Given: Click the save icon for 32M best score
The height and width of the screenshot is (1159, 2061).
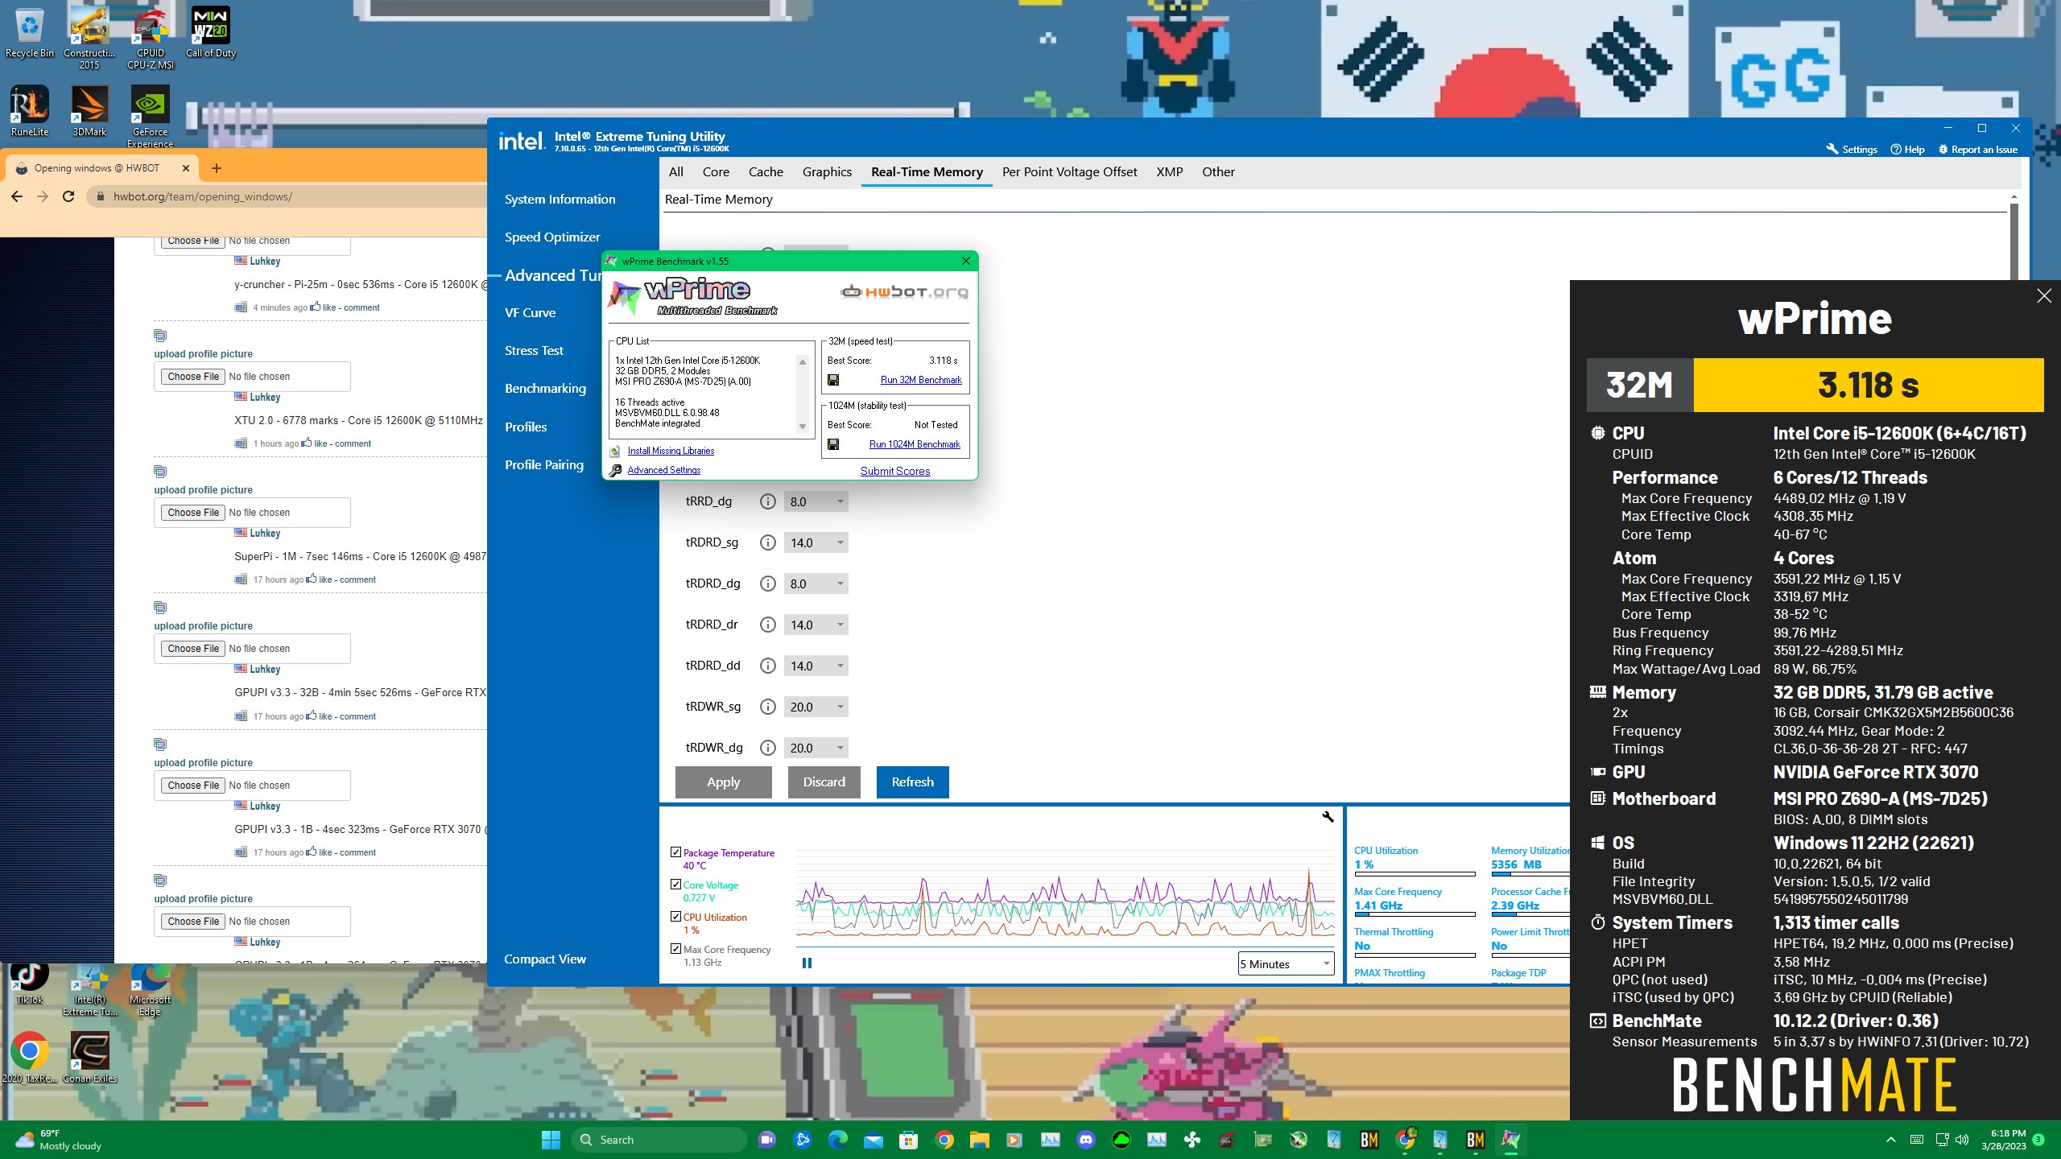Looking at the screenshot, I should point(833,380).
